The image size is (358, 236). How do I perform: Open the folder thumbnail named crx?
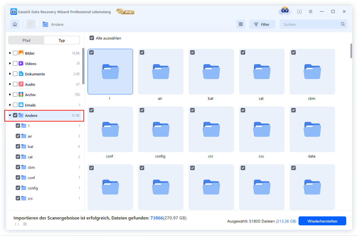211,129
